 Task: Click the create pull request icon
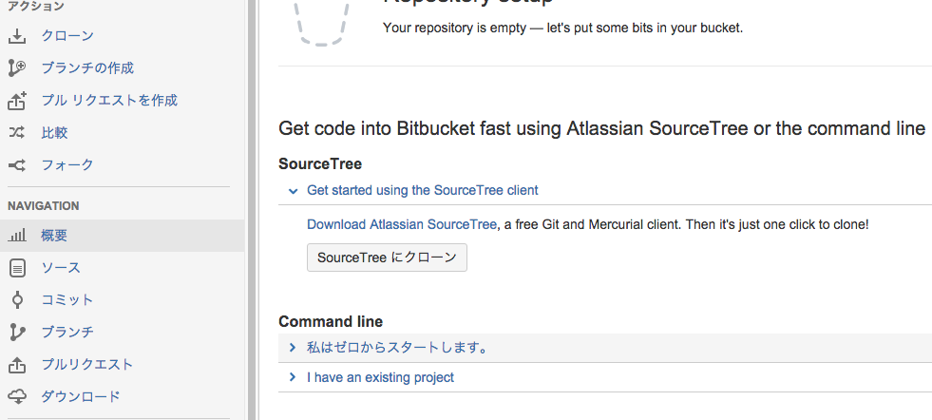17,101
